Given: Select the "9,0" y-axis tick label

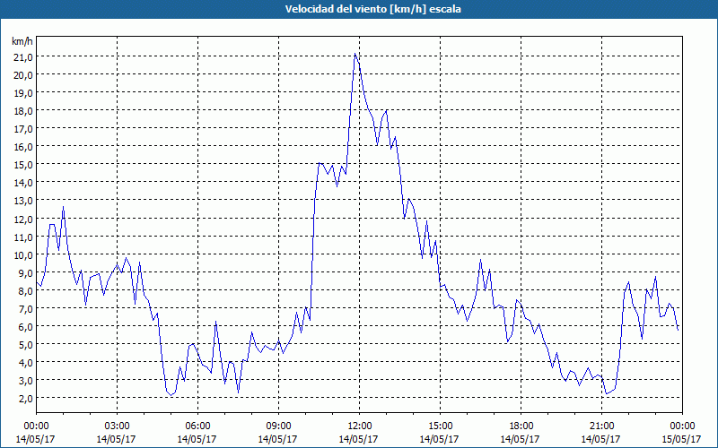Looking at the screenshot, I should [26, 273].
